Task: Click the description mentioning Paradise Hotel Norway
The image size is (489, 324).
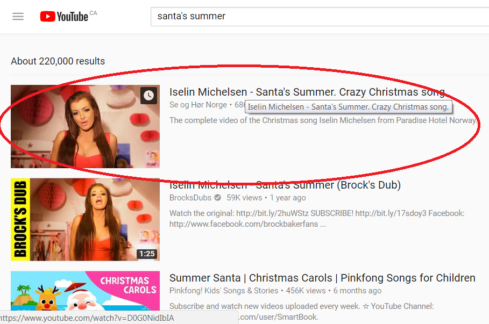Action: tap(323, 120)
